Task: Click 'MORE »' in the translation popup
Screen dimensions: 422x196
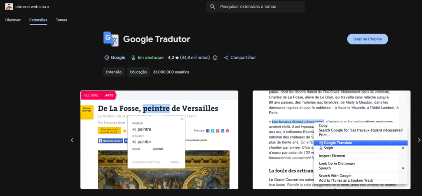Action: point(176,162)
